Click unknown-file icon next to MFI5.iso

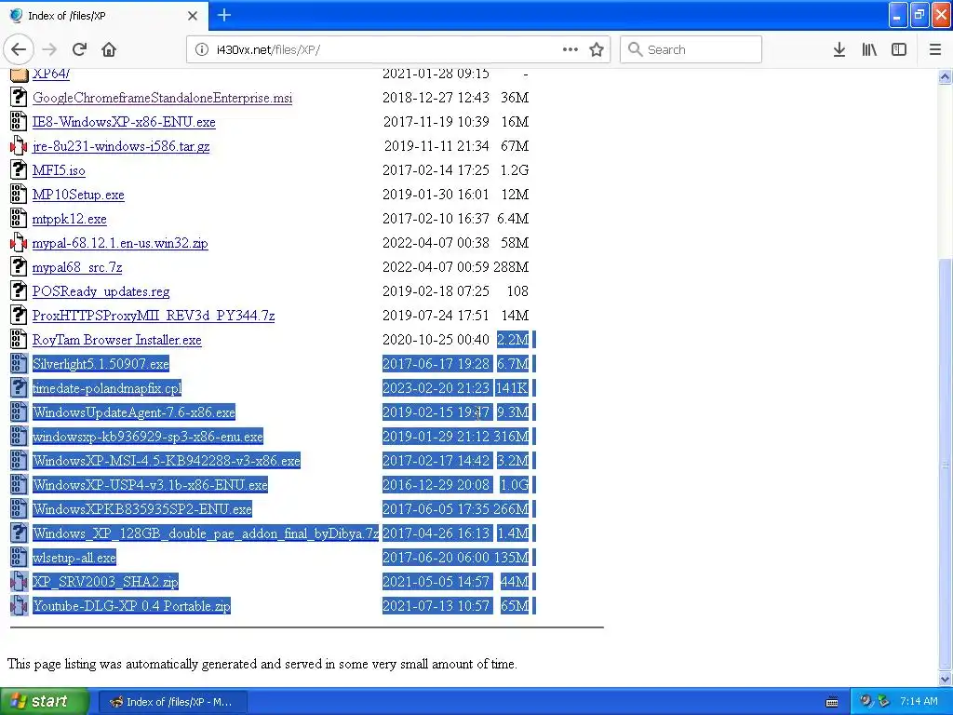click(x=19, y=170)
